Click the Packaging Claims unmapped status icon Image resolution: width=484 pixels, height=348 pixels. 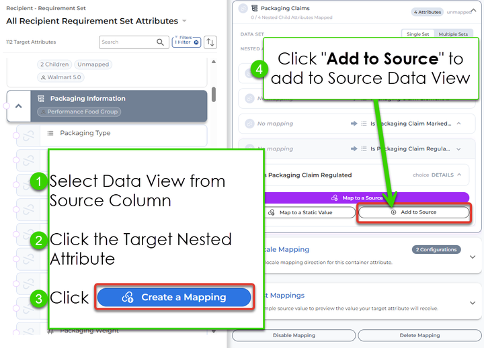tap(243, 9)
